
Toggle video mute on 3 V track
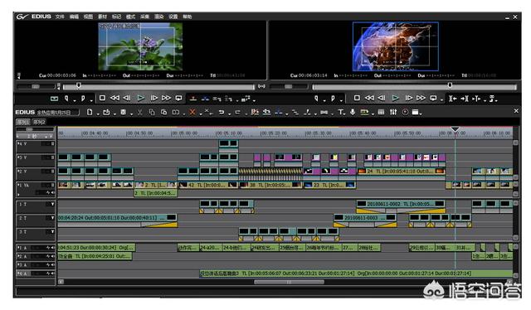pyautogui.click(x=52, y=157)
